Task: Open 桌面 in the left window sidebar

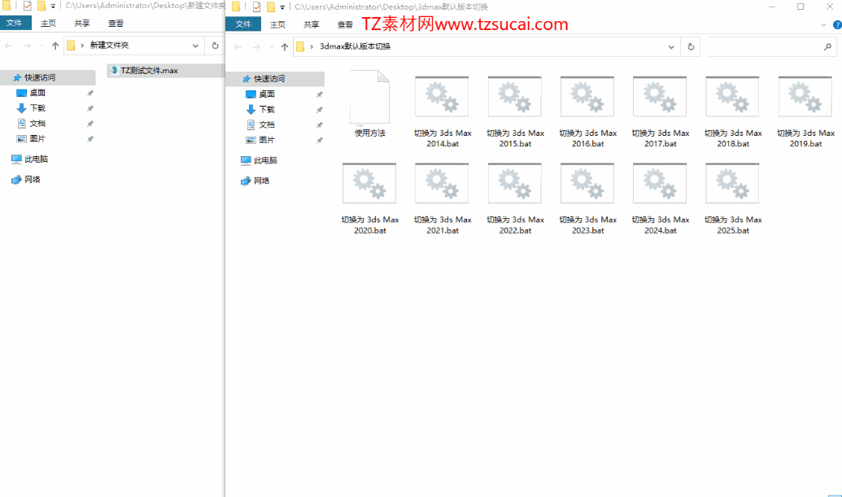Action: pos(37,93)
